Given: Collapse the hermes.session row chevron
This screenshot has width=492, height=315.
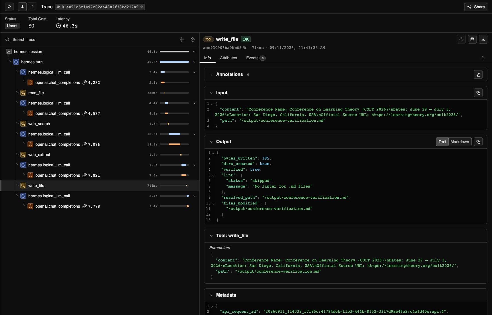Looking at the screenshot, I should click(194, 52).
